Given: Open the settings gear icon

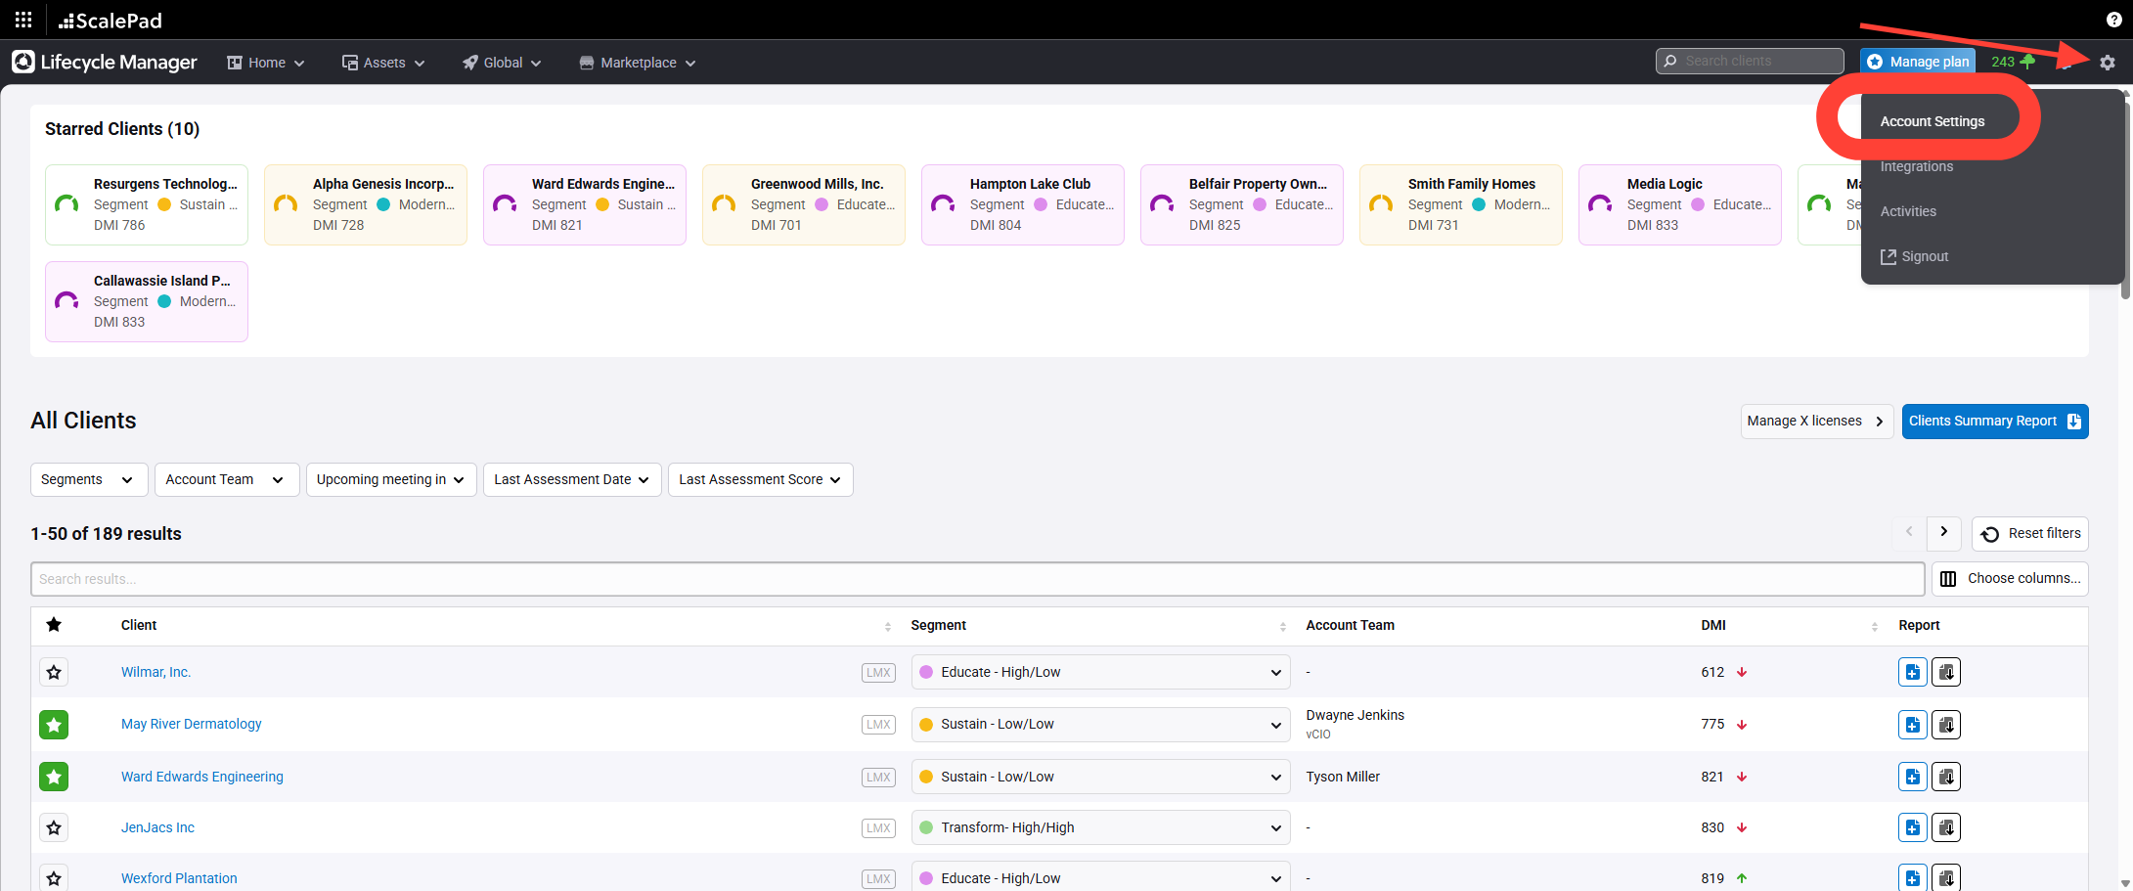Looking at the screenshot, I should click(2107, 63).
